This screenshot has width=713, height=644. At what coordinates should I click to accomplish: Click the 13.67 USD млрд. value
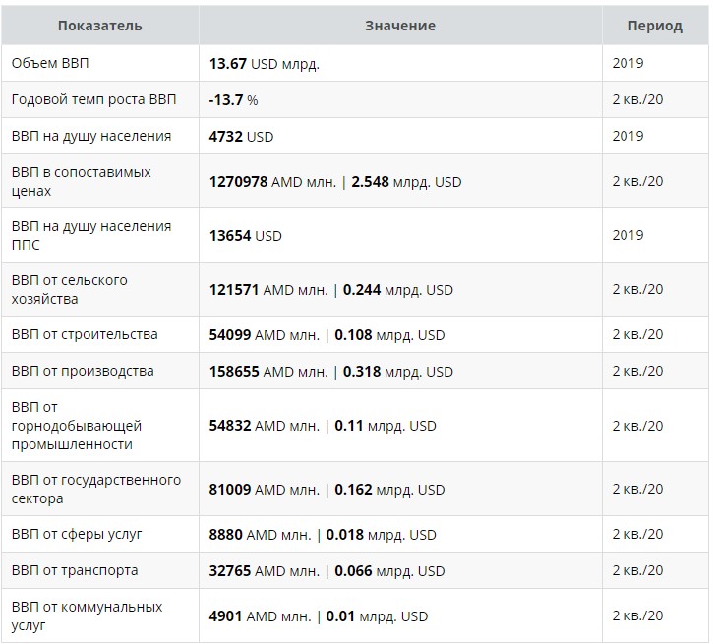coord(265,64)
